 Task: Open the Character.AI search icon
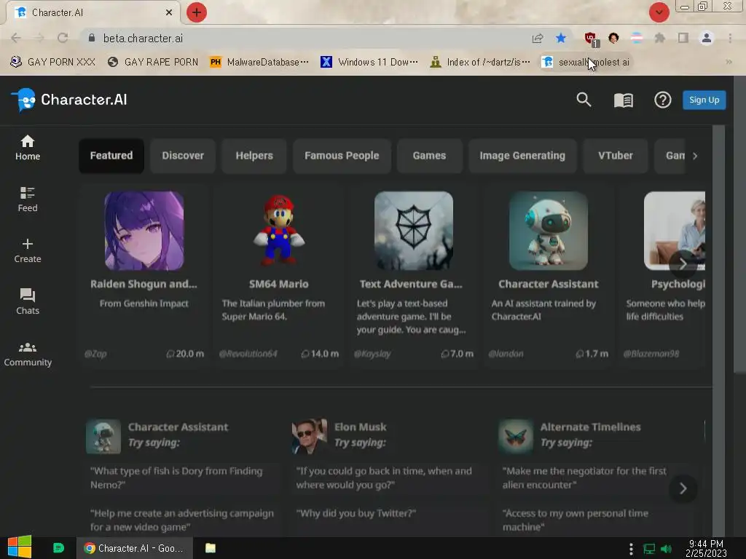[584, 100]
